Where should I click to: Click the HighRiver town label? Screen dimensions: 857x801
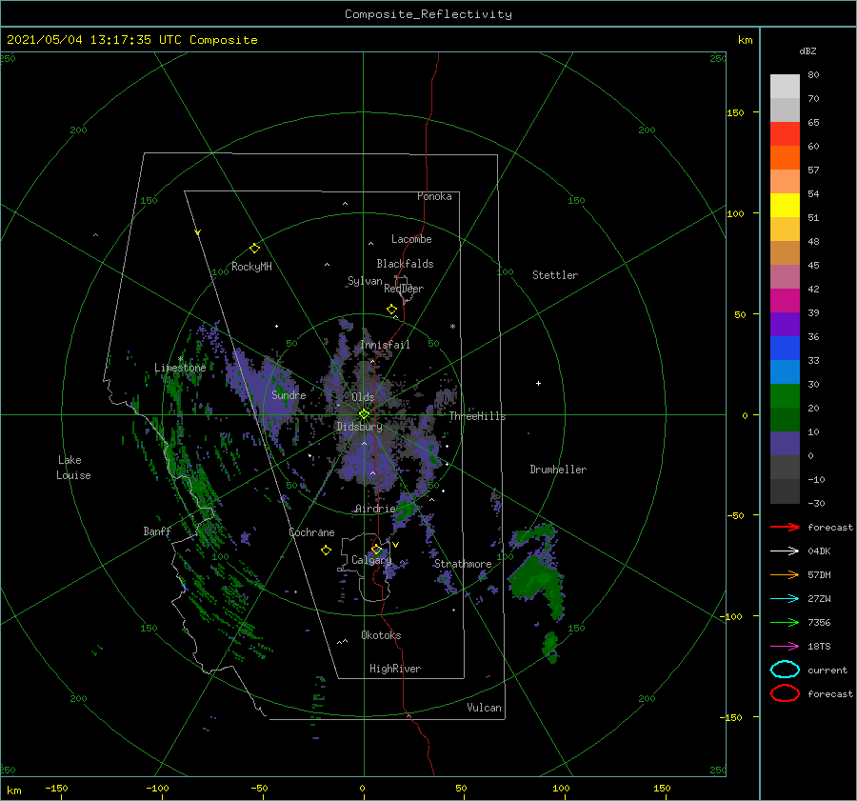[x=395, y=669]
